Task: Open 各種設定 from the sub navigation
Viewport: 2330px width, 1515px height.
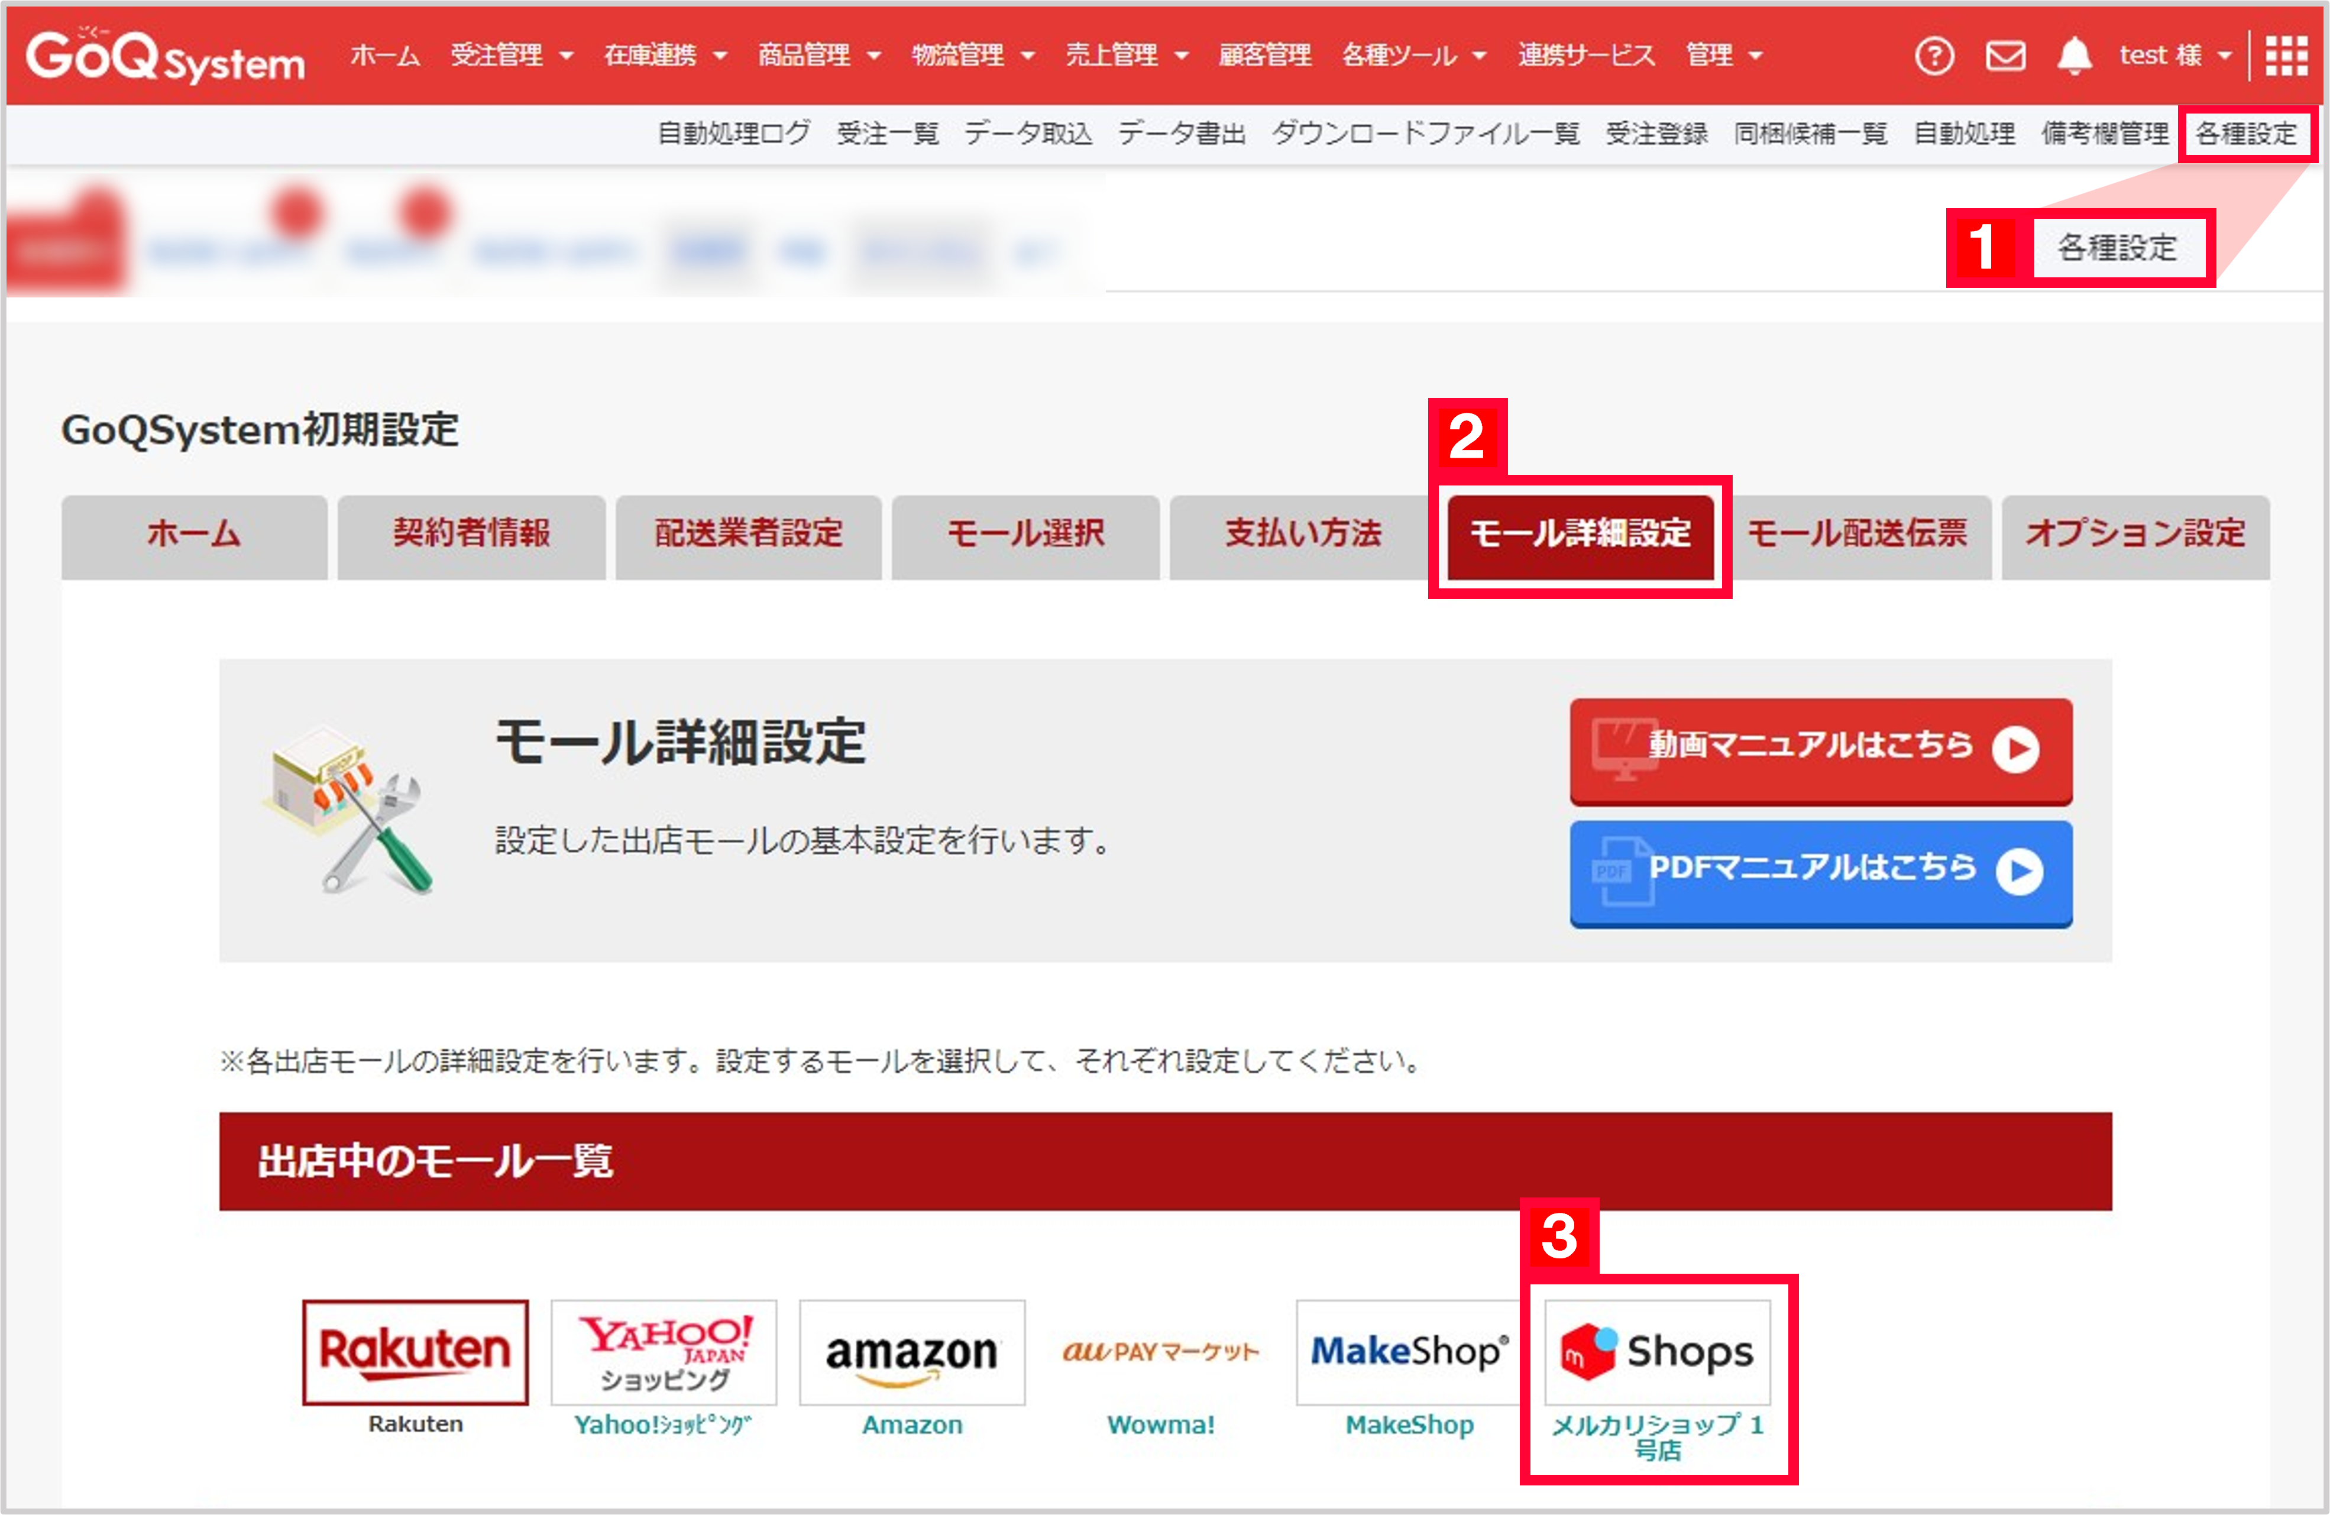Action: point(2246,134)
